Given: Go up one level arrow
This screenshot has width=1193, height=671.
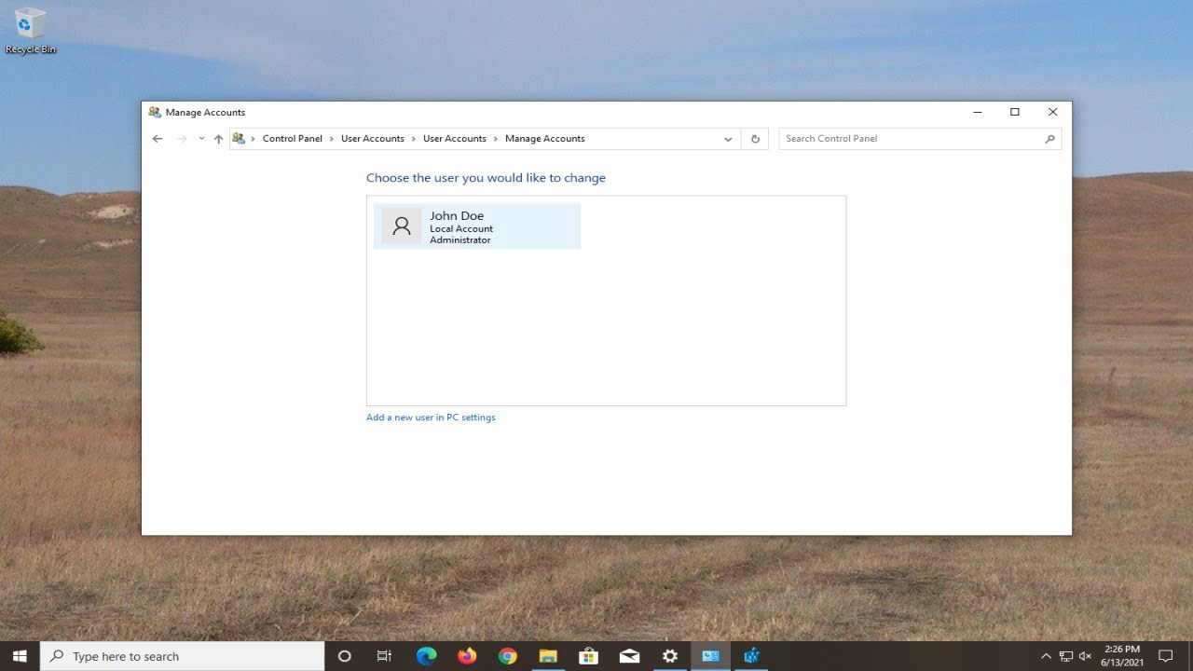Looking at the screenshot, I should click(x=218, y=139).
